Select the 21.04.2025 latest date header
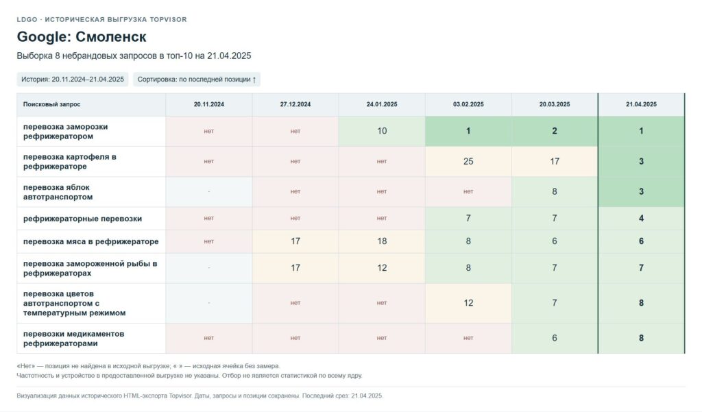This screenshot has height=412, width=702. 642,104
